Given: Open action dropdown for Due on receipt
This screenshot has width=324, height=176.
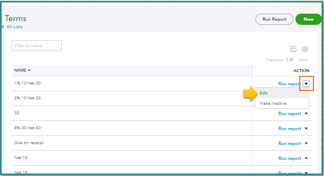Looking at the screenshot, I should tap(306, 143).
